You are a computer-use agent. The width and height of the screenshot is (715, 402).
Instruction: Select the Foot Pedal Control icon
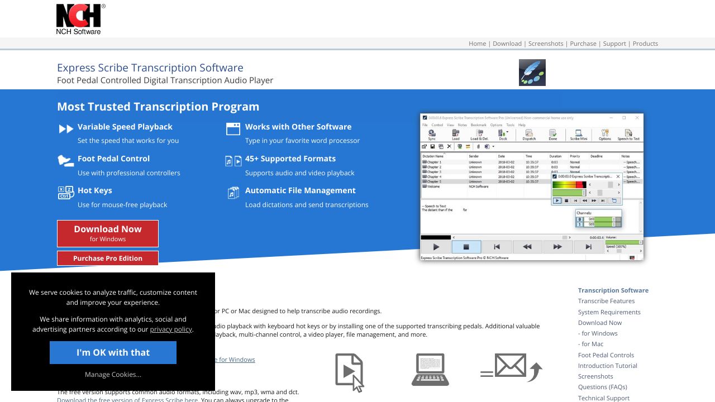[66, 161]
